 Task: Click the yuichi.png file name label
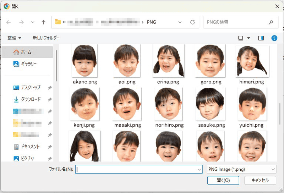(x=251, y=125)
